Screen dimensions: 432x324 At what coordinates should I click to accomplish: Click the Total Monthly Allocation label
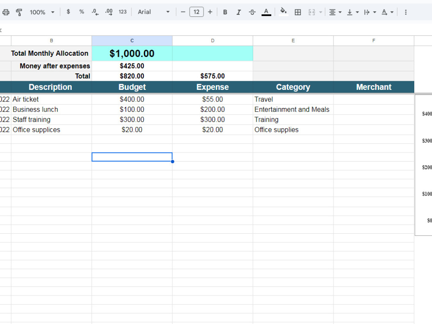click(50, 54)
